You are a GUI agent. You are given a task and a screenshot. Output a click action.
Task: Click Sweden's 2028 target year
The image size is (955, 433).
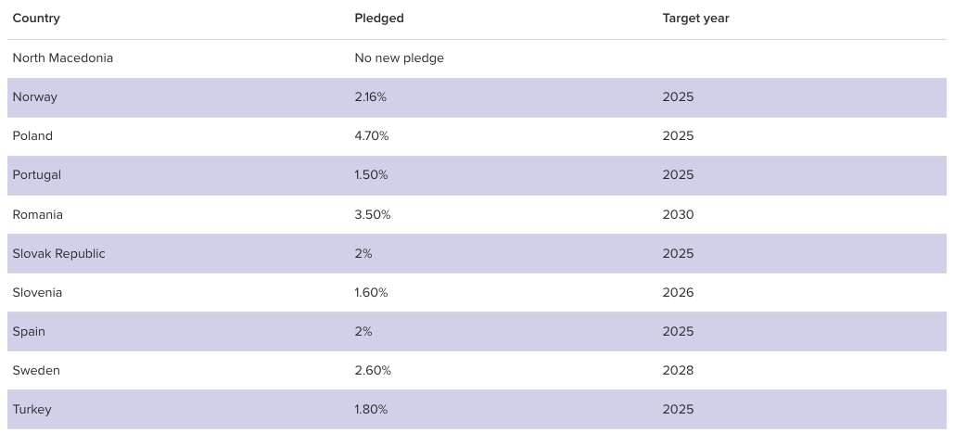(678, 371)
